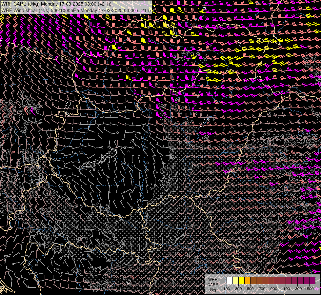
Task: Click the WRF label in legend
Action: (x=213, y=280)
